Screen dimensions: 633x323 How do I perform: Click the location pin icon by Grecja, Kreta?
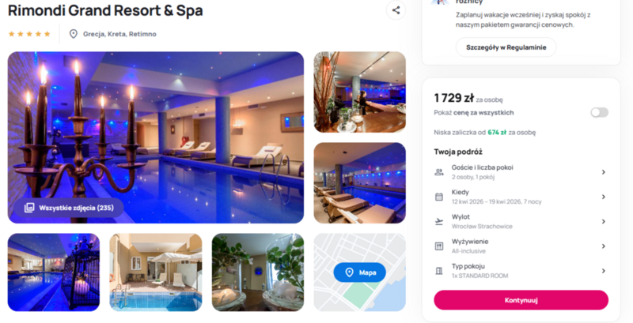[x=74, y=34]
